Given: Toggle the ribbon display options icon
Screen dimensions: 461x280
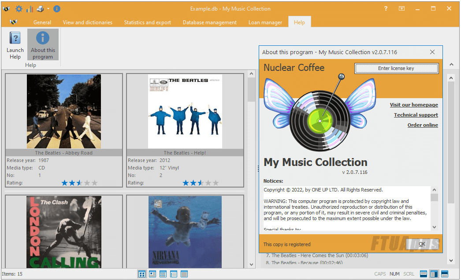Looking at the screenshot, I should [x=402, y=8].
